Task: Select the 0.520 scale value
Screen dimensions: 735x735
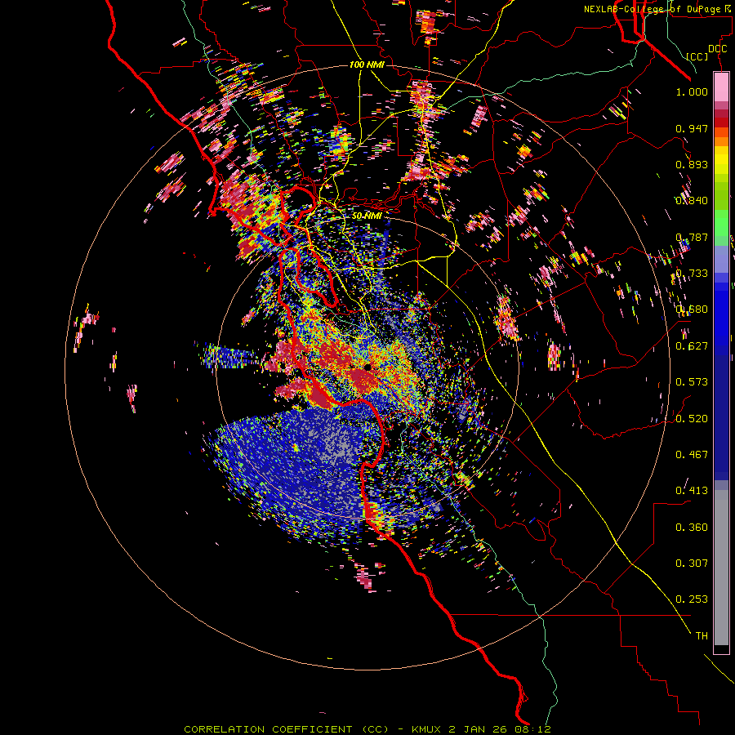Action: click(x=692, y=419)
